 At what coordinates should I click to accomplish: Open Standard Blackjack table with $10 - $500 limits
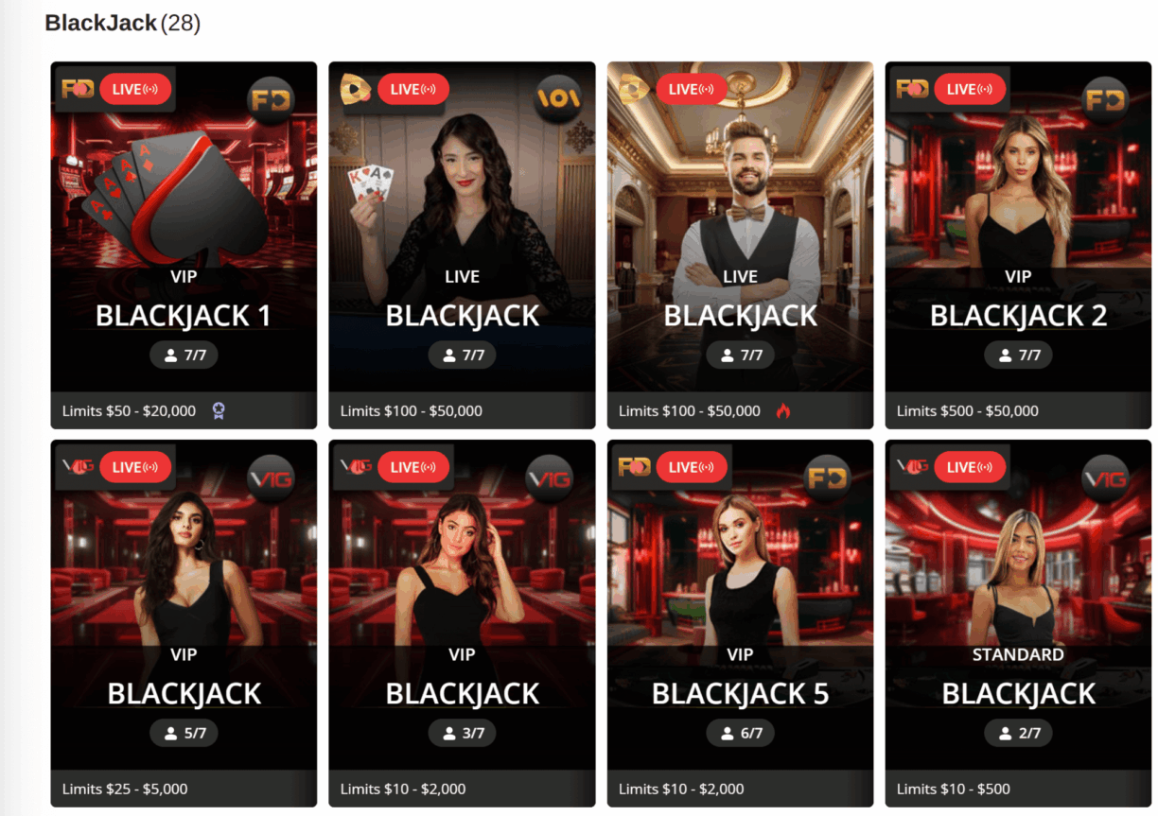tap(1018, 623)
